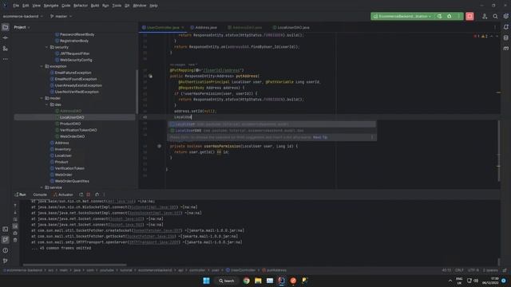Collapse the model folder
This screenshot has width=511, height=287.
click(x=42, y=98)
